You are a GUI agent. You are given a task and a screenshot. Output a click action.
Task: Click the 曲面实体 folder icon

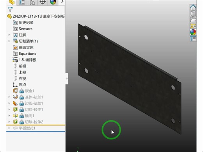pyautogui.click(x=15, y=47)
